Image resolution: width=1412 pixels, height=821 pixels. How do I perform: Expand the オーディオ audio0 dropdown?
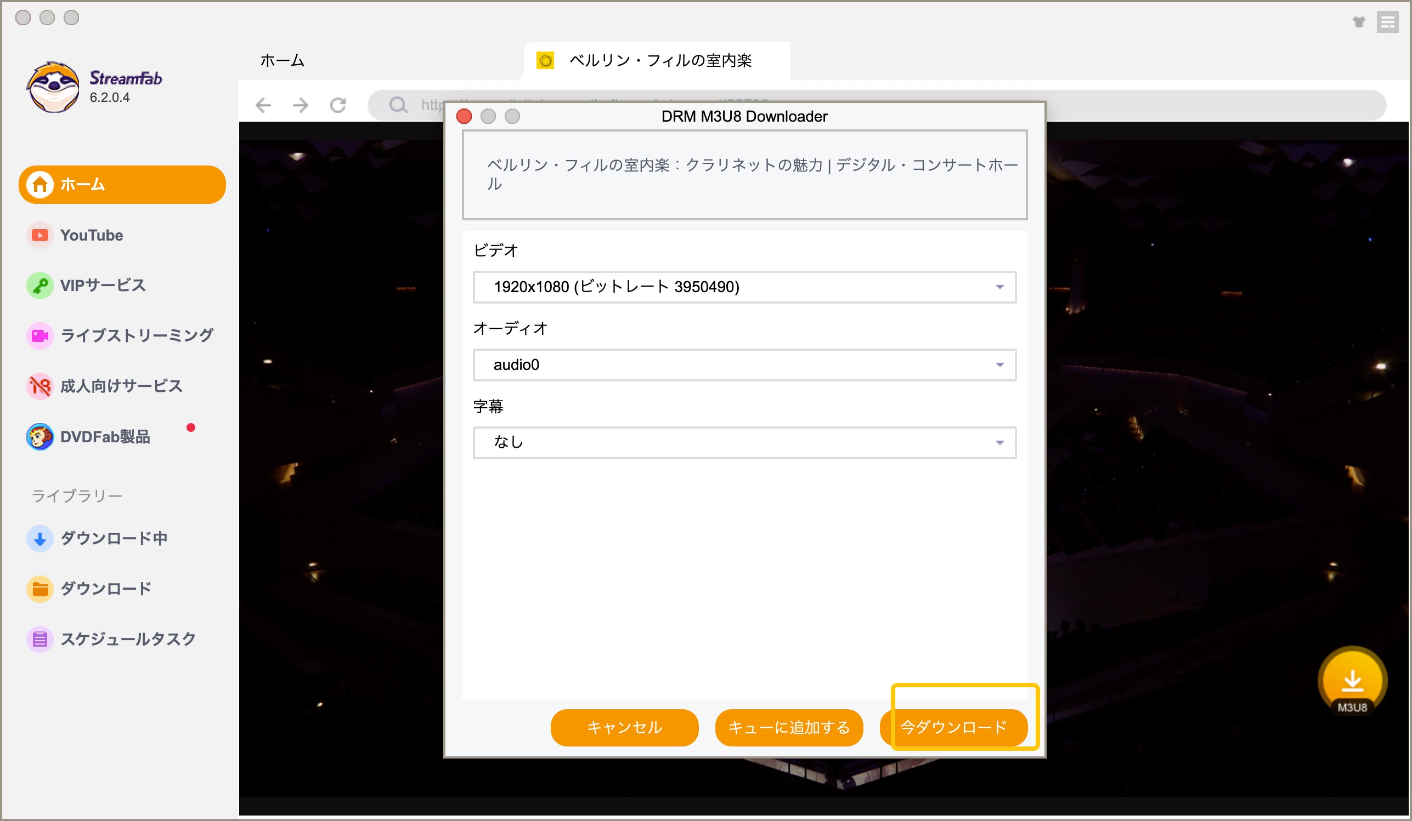[x=744, y=365]
